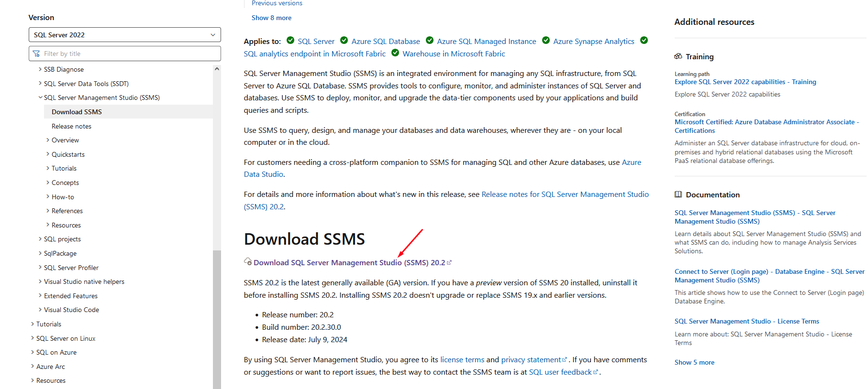Expand the SSB Diagnose tree node
The width and height of the screenshot is (867, 389).
tap(40, 69)
